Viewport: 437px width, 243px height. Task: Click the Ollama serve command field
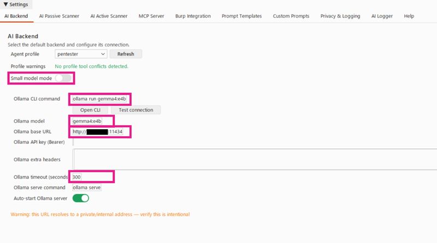click(x=87, y=187)
